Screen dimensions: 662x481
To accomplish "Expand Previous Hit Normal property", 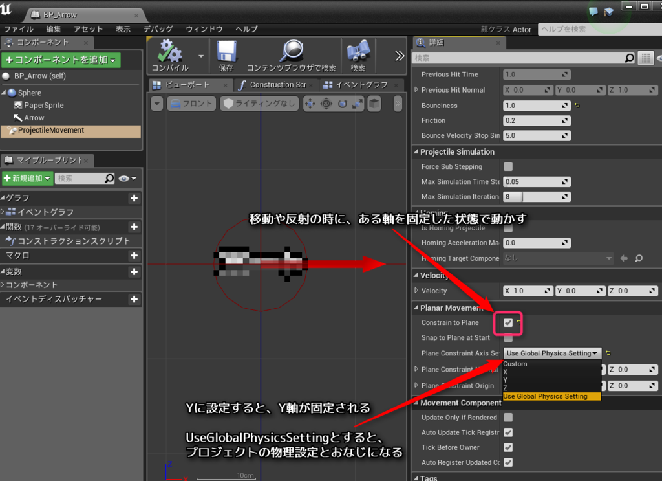I will (416, 89).
